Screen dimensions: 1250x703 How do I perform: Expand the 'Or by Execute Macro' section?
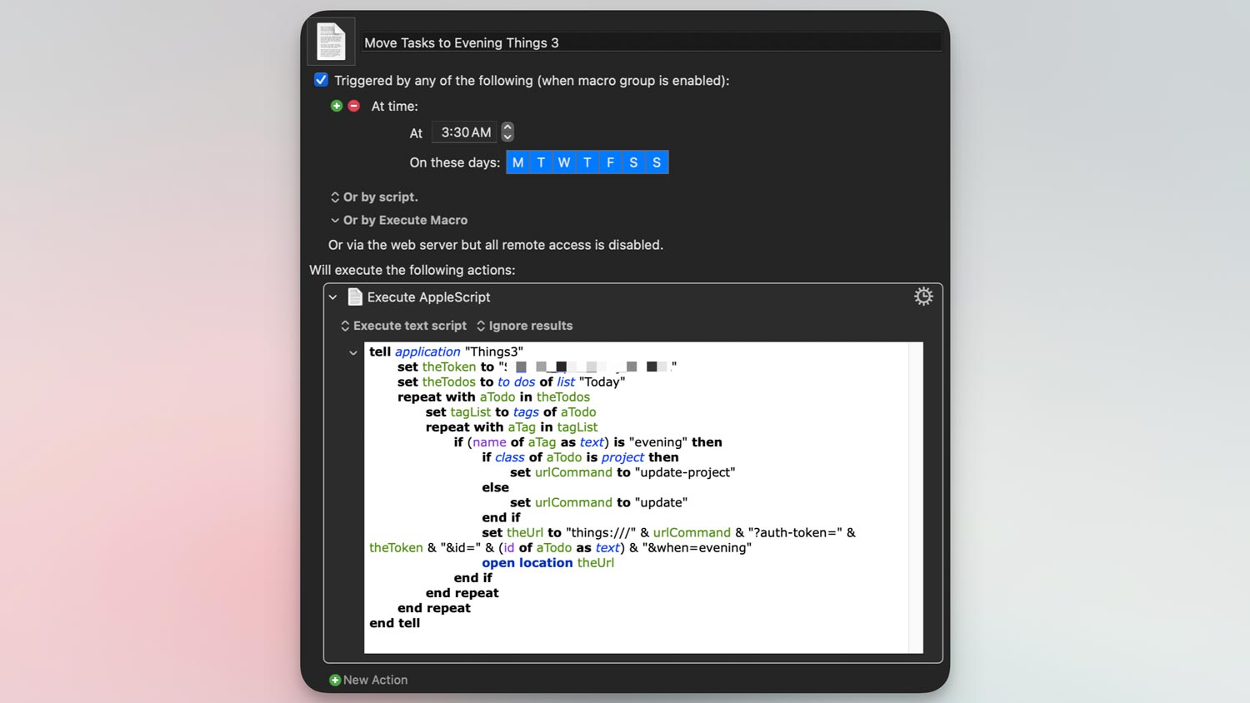point(335,220)
